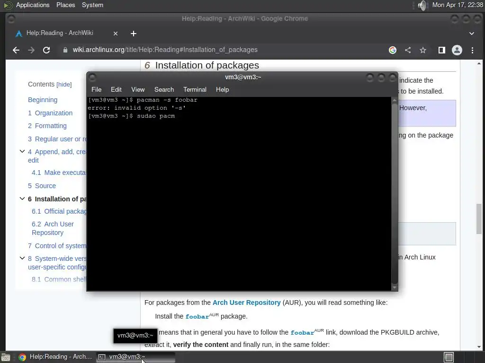Collapse section 8 System-wide versus user-specific
Image resolution: width=485 pixels, height=363 pixels.
click(x=22, y=258)
